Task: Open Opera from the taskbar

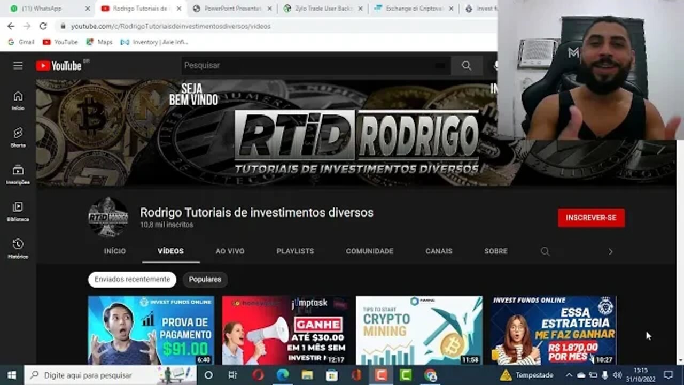Action: 258,375
